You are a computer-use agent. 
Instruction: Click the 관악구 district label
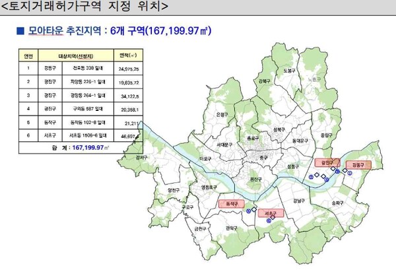click(231, 228)
